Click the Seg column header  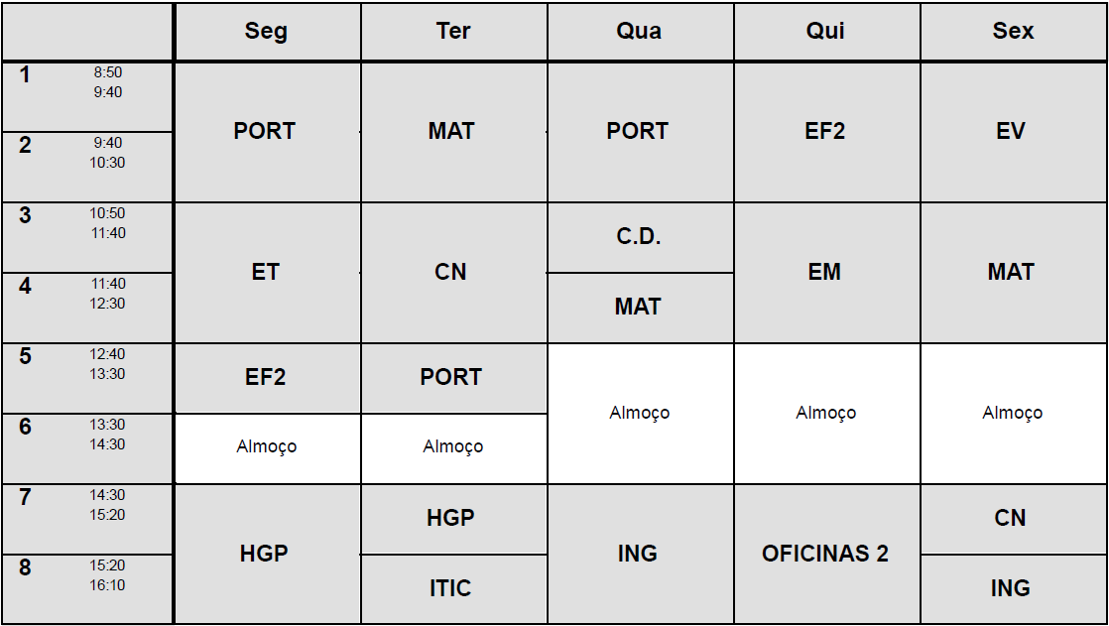pyautogui.click(x=266, y=32)
